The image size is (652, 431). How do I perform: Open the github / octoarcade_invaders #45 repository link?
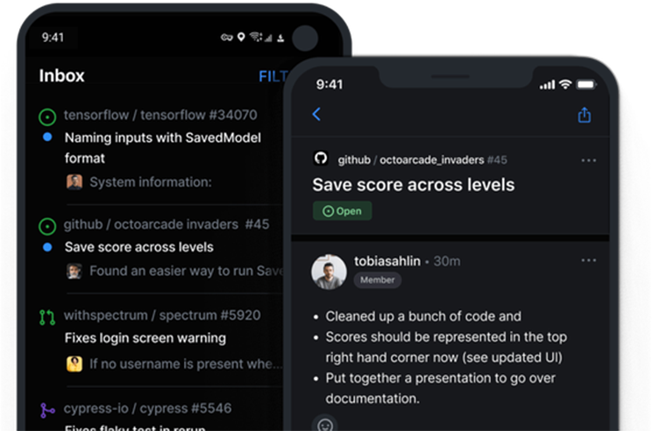tap(422, 160)
